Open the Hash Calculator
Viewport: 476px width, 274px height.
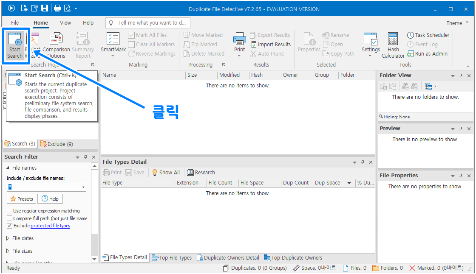point(393,45)
